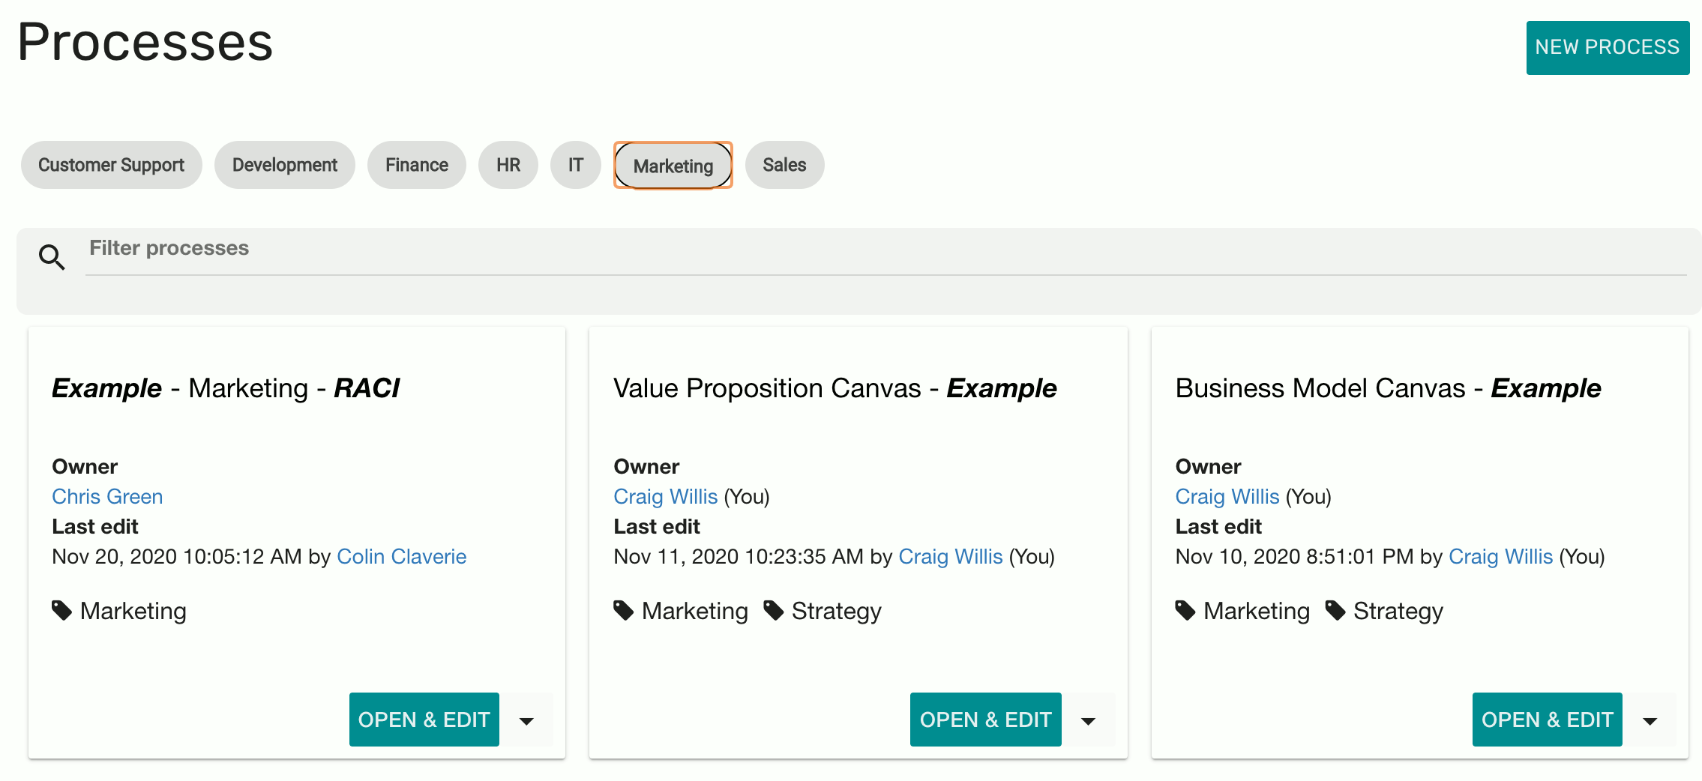1702x781 pixels.
Task: Click Strategy tag label on Business Model card
Action: (1398, 611)
